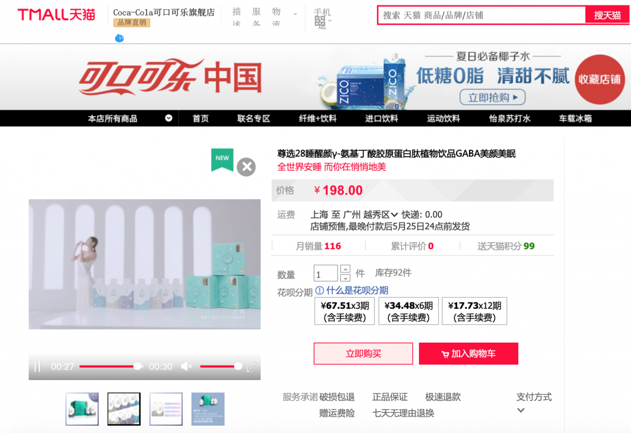Select the fourth product thumbnail with the blue background
631x433 pixels.
coord(208,409)
